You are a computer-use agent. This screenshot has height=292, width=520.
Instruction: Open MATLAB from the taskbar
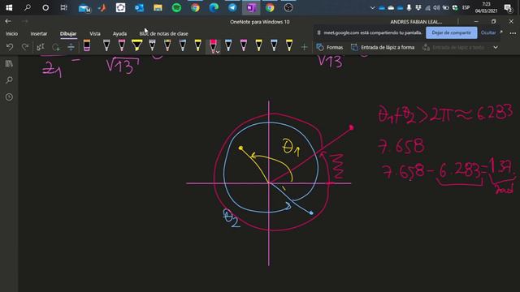click(102, 7)
